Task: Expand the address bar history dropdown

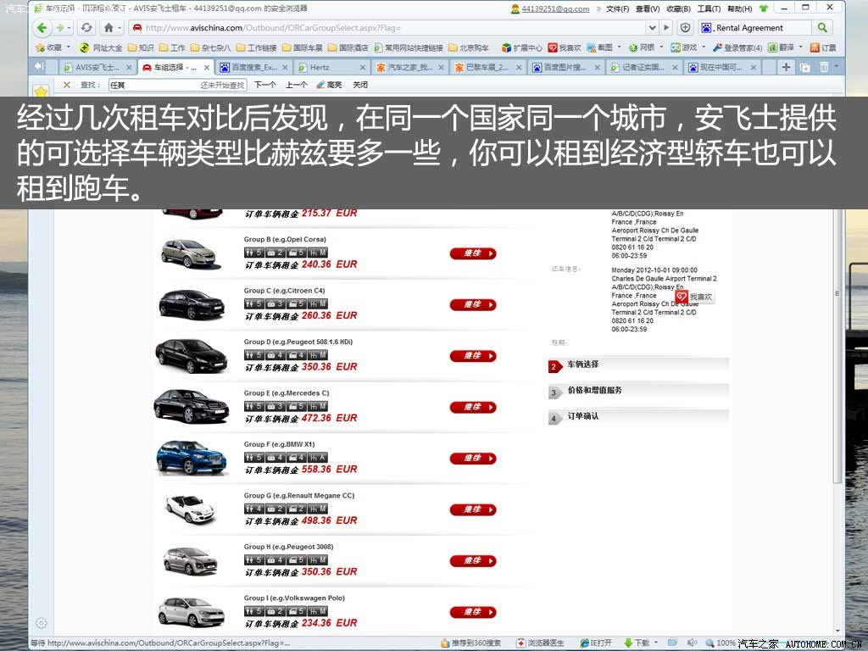Action: click(x=652, y=28)
